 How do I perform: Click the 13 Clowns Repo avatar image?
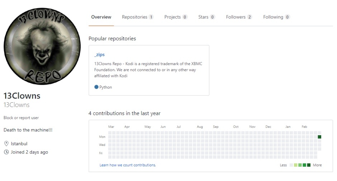[42, 46]
